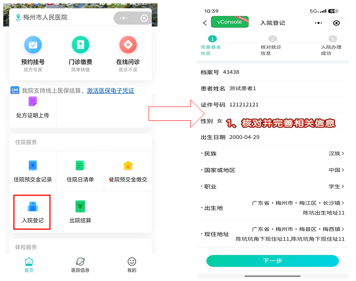The height and width of the screenshot is (281, 356).
Task: Tap 住院预交金缴交 payment icon
Action: [128, 166]
